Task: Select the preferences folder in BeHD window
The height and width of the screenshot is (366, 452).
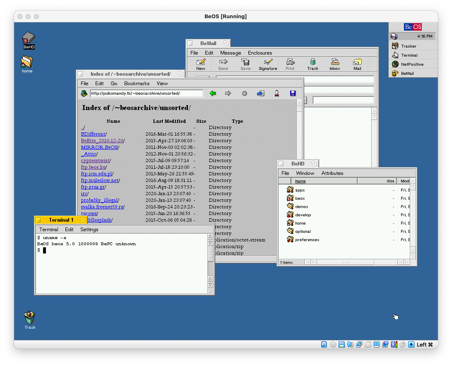Action: [x=303, y=239]
